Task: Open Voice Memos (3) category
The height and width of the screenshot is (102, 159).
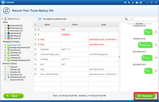Action: click(x=16, y=75)
